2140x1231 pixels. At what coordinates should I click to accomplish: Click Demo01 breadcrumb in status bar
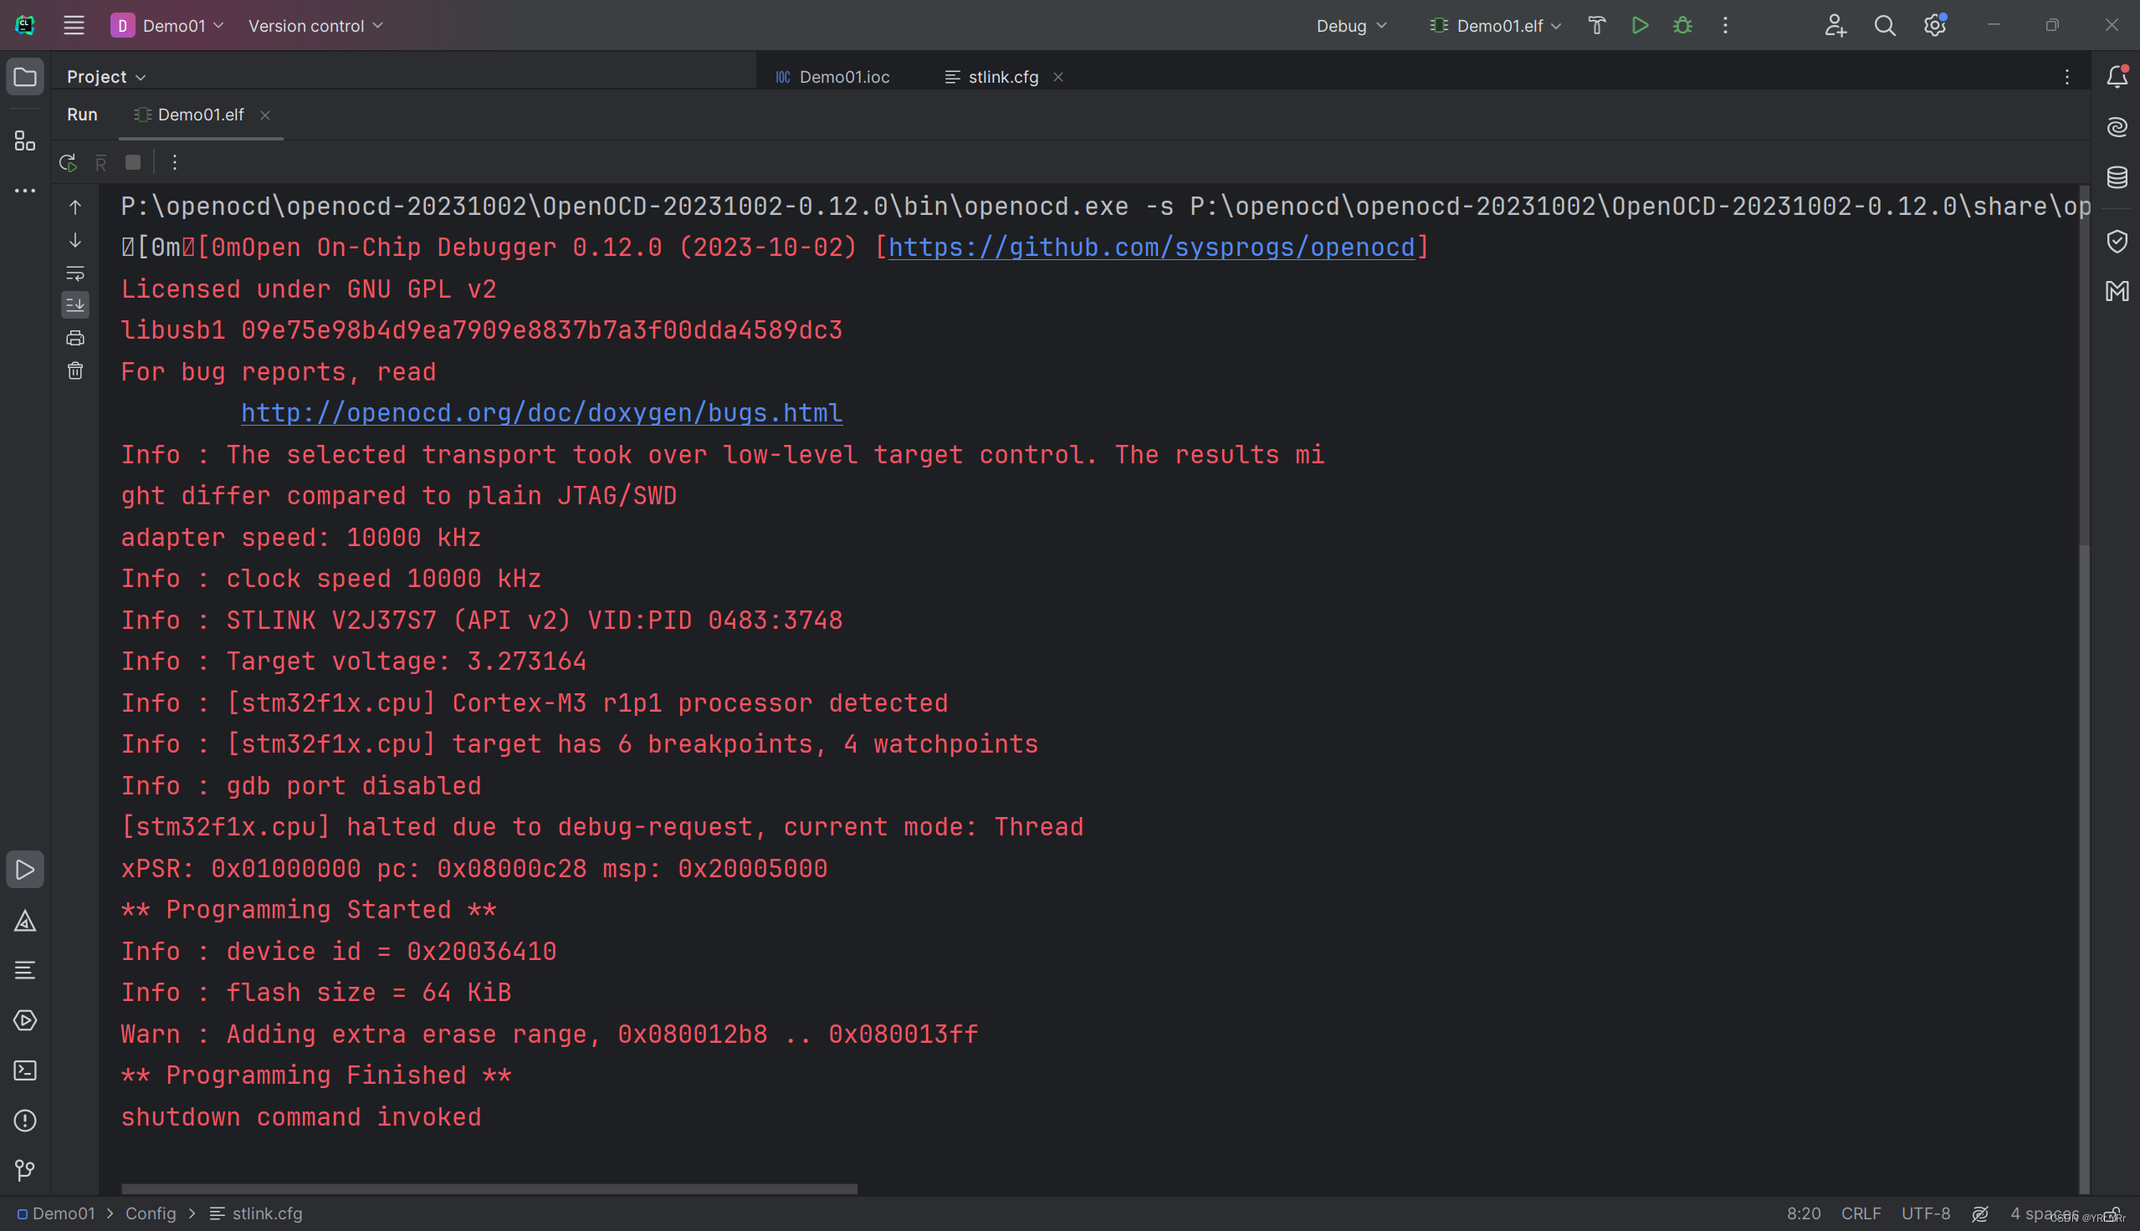click(56, 1214)
